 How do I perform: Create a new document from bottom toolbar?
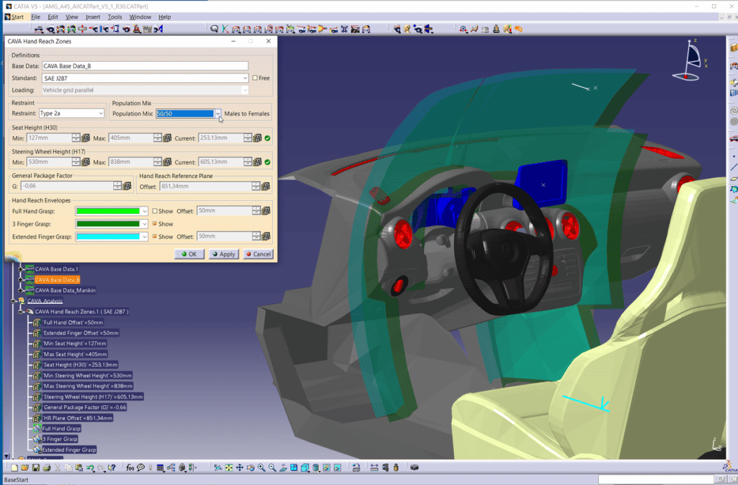coord(14,468)
